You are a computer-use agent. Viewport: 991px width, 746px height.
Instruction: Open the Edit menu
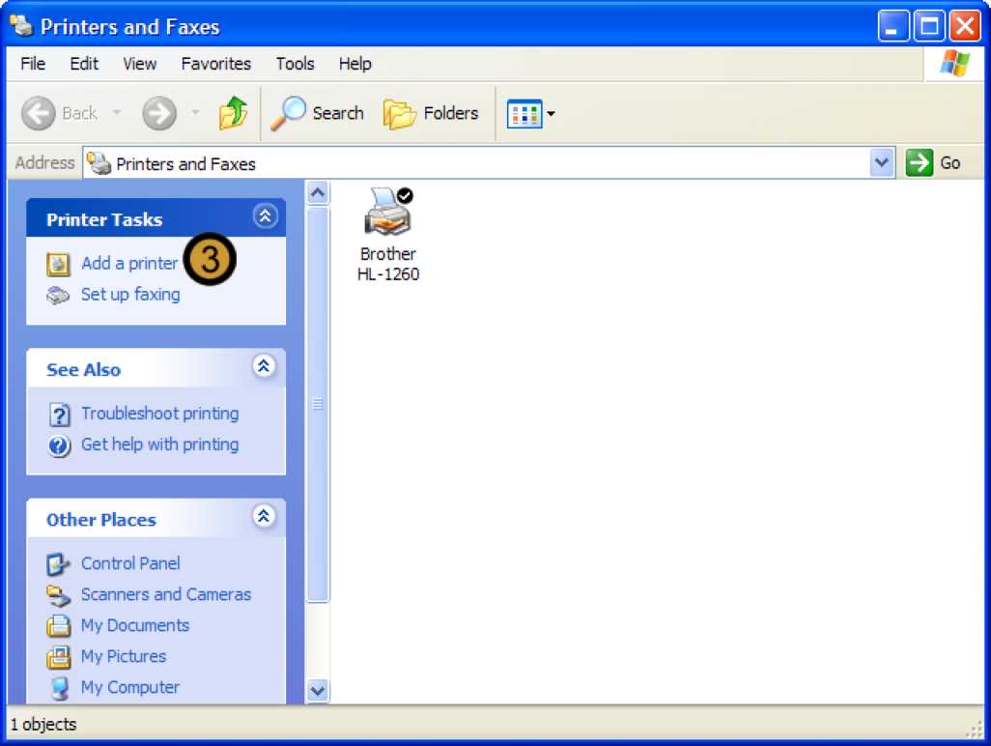tap(84, 64)
